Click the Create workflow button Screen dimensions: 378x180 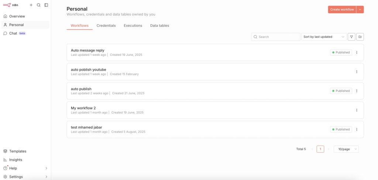342,10
